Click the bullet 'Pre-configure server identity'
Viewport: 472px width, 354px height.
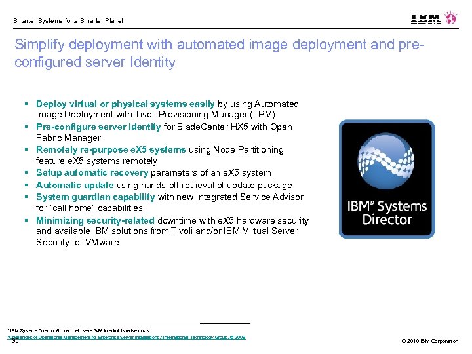98,127
